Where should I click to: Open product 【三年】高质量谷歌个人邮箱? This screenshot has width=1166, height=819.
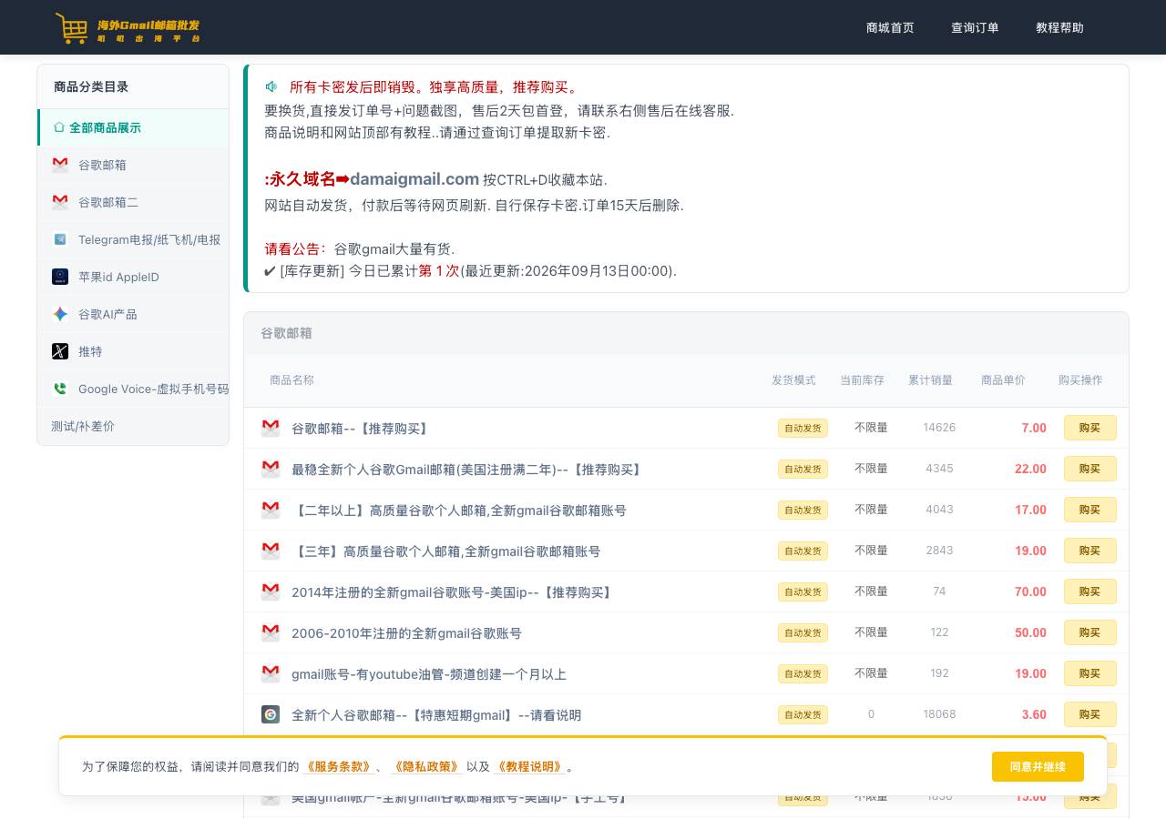[x=446, y=551]
